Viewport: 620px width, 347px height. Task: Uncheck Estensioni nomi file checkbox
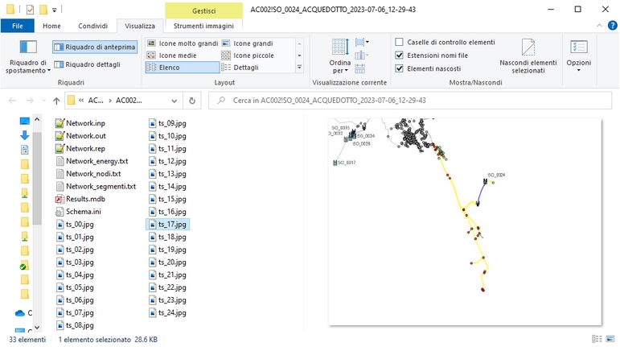[400, 56]
